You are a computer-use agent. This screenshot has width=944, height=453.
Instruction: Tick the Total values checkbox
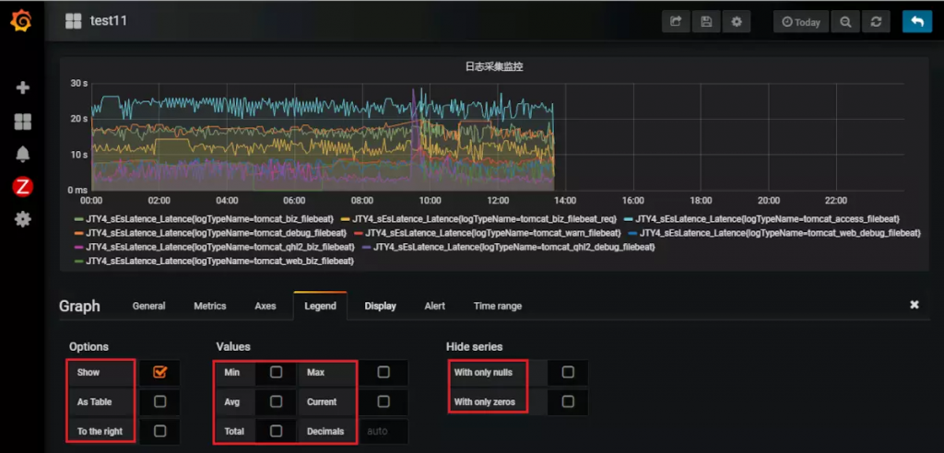point(276,431)
